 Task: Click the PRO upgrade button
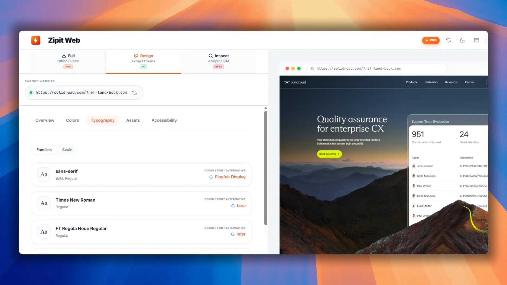point(431,40)
